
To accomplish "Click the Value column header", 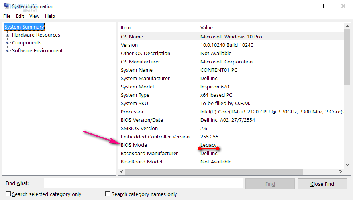I will pyautogui.click(x=271, y=28).
